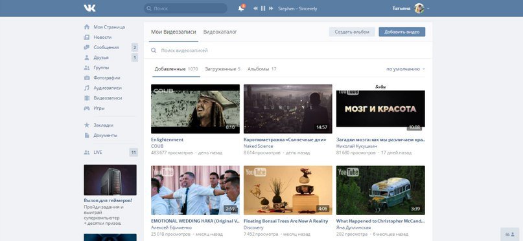Skip to previous audio track
The height and width of the screenshot is (241, 523).
click(x=255, y=8)
